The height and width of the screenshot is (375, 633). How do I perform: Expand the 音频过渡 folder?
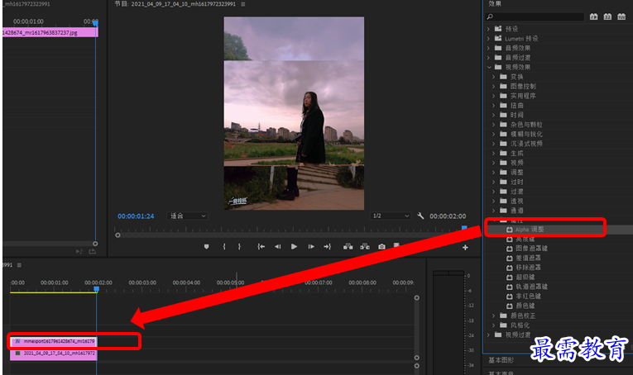tap(488, 58)
